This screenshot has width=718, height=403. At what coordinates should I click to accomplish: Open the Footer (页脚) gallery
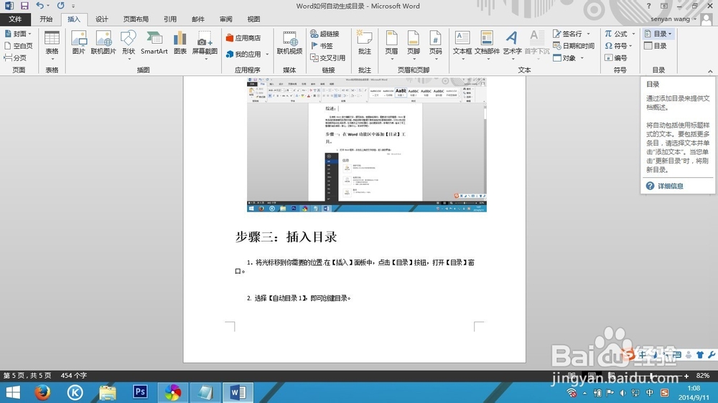414,46
